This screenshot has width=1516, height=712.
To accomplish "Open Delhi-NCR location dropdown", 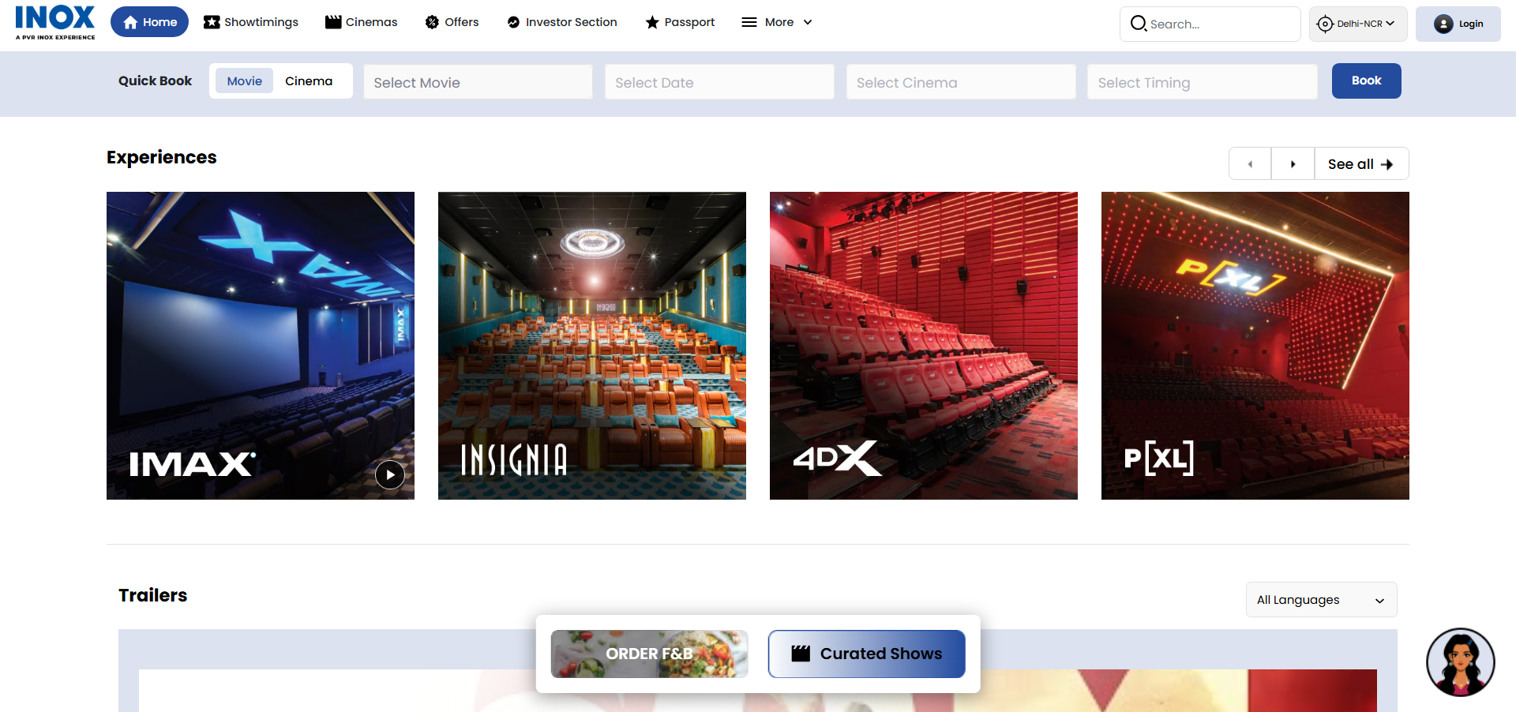I will click(1358, 24).
